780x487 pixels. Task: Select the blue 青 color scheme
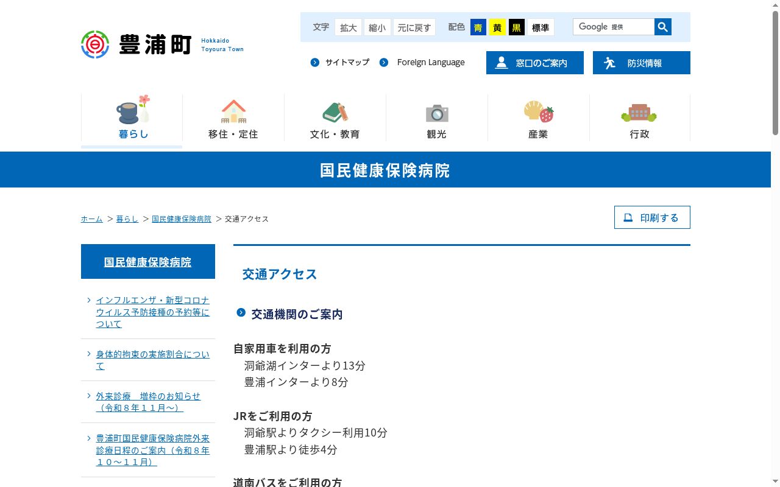(x=478, y=27)
